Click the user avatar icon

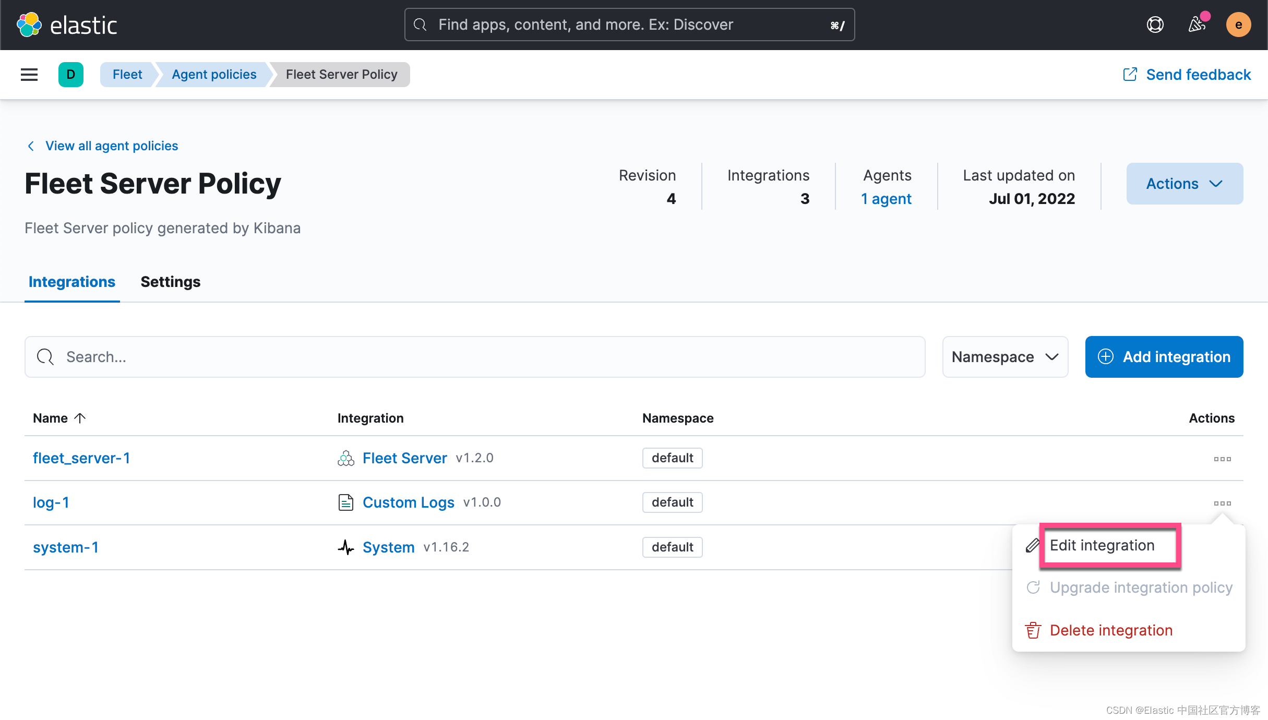[x=1238, y=24]
